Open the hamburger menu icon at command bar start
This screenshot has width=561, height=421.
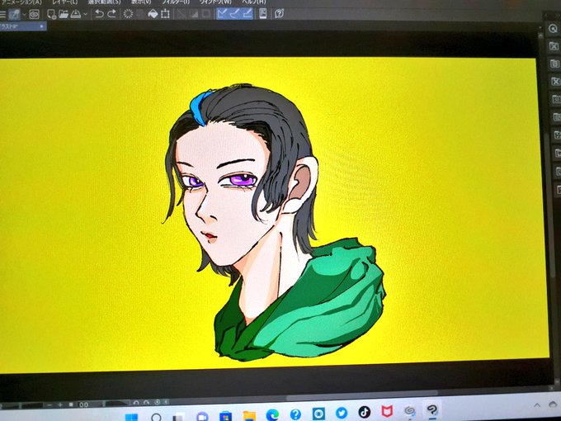2,15
